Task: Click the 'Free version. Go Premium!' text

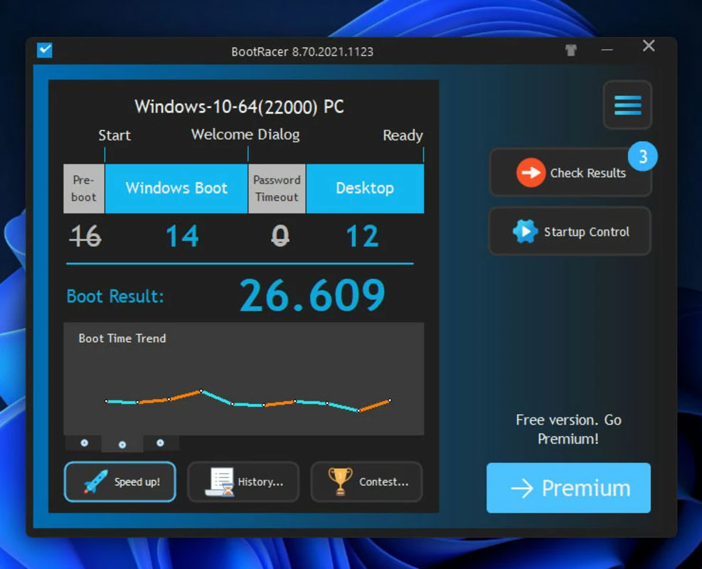Action: click(x=568, y=430)
